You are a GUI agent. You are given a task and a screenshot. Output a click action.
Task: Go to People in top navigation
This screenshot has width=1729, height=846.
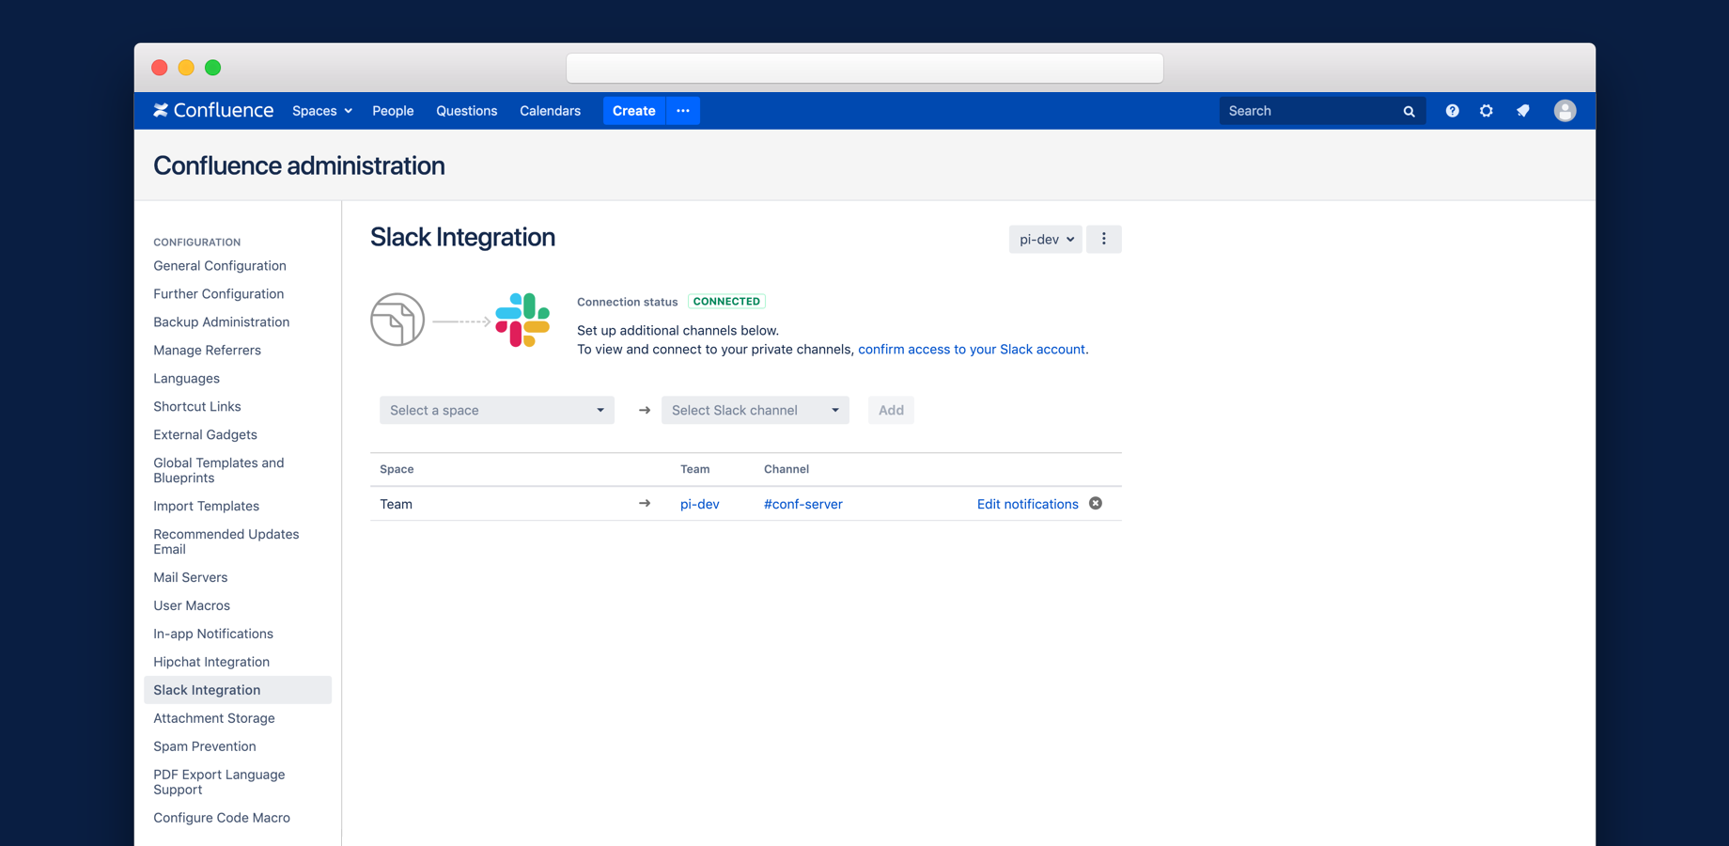pyautogui.click(x=393, y=111)
